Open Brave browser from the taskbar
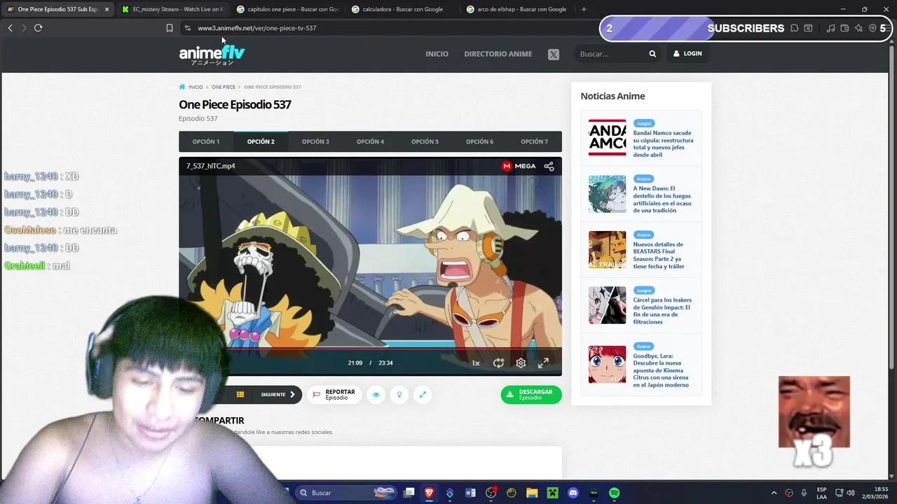The width and height of the screenshot is (897, 504). point(429,493)
